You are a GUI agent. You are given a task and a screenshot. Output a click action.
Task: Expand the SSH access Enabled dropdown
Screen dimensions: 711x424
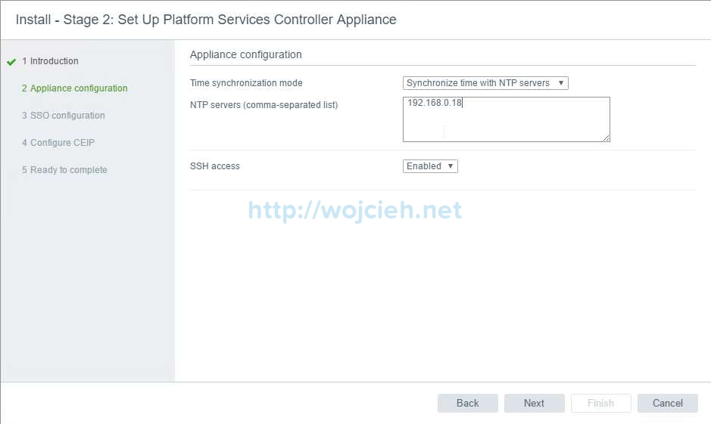coord(430,166)
